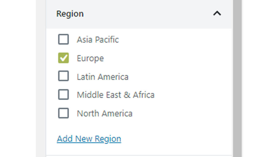Open the Add New Region link
Image resolution: width=279 pixels, height=157 pixels.
click(89, 139)
